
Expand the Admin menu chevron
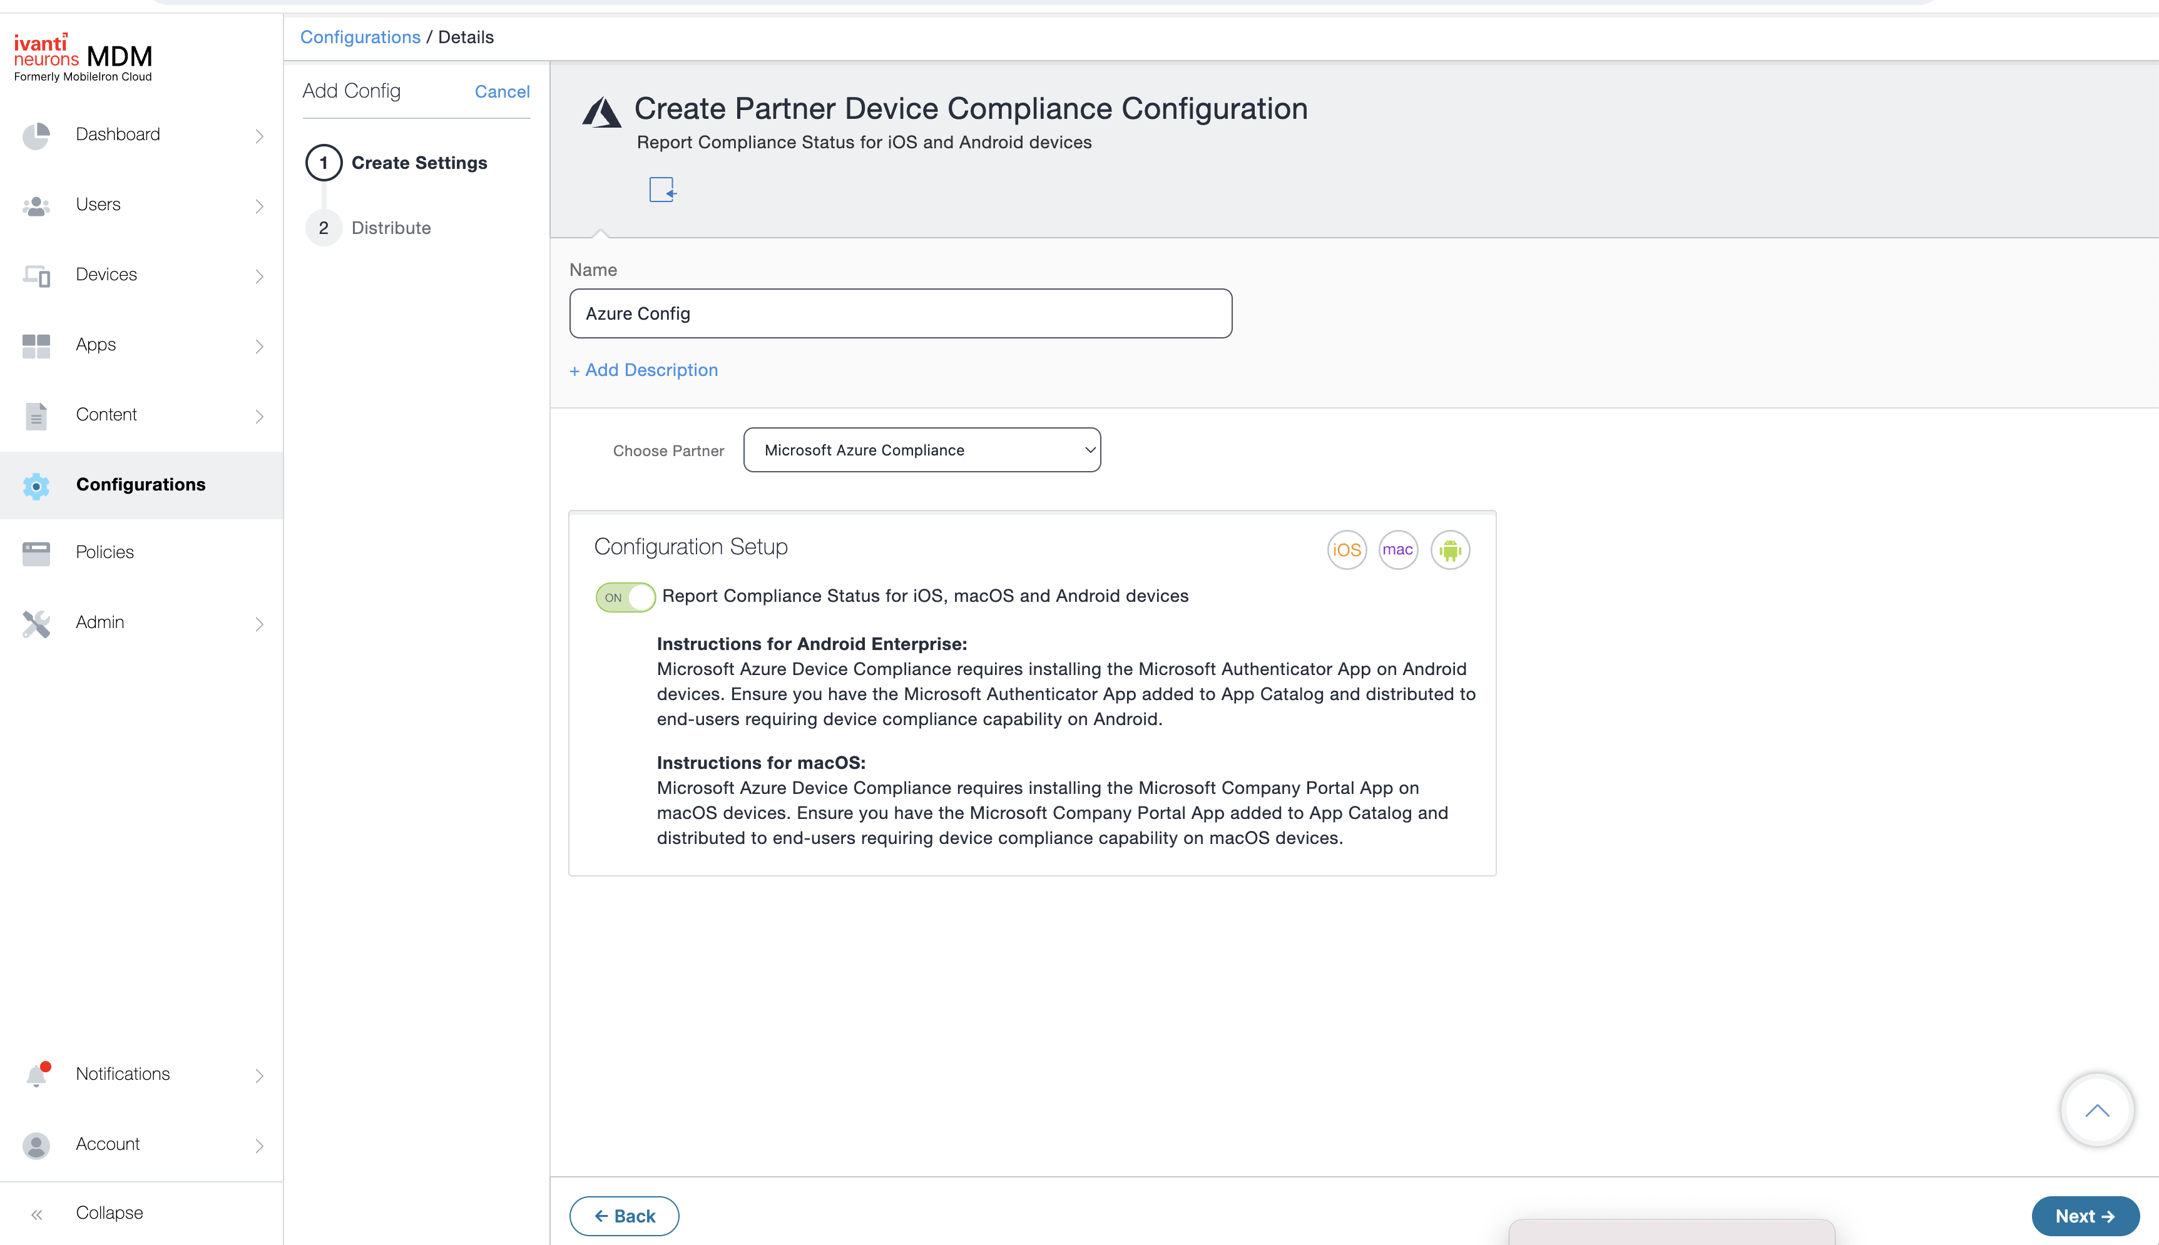coord(259,623)
